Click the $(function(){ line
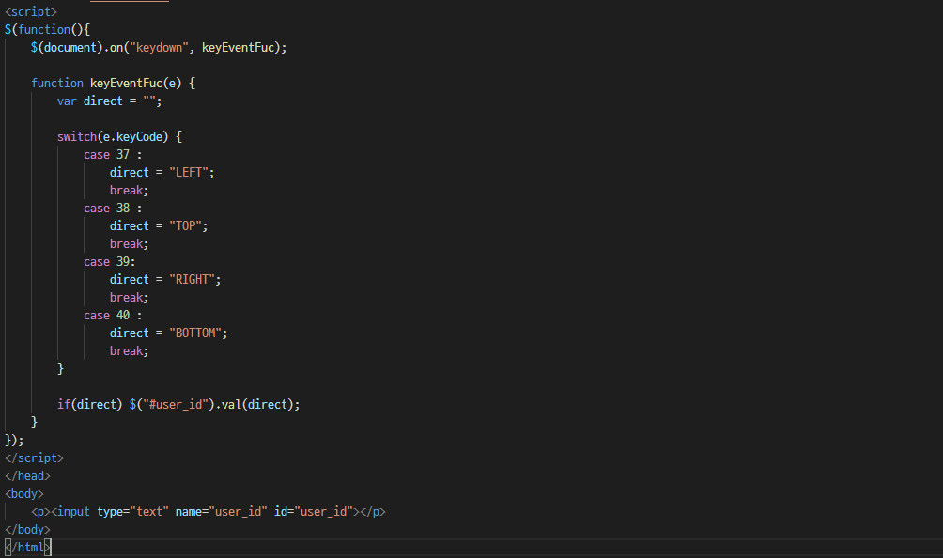Image resolution: width=943 pixels, height=558 pixels. [48, 29]
